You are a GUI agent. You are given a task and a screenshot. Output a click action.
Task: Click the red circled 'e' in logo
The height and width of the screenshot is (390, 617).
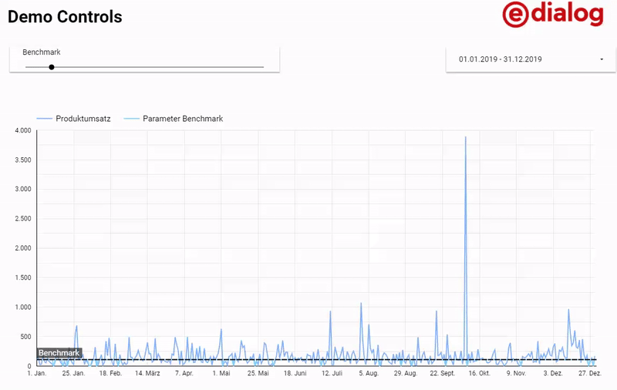point(514,15)
